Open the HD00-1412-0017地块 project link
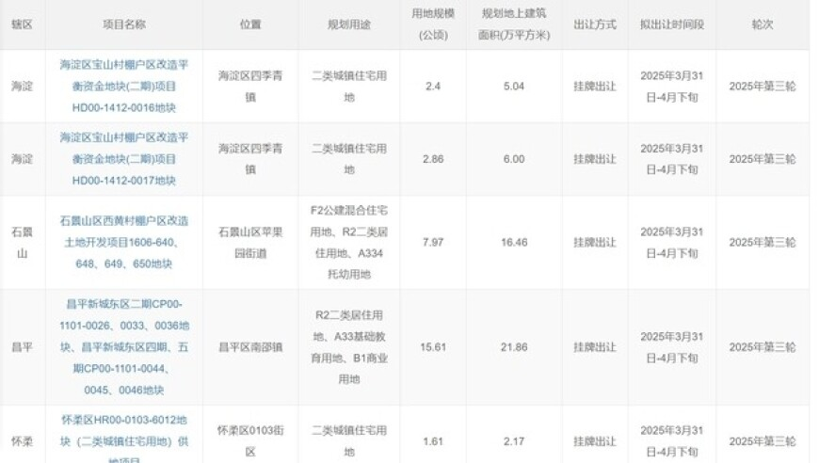Screen dimensions: 819x463 pyautogui.click(x=123, y=159)
